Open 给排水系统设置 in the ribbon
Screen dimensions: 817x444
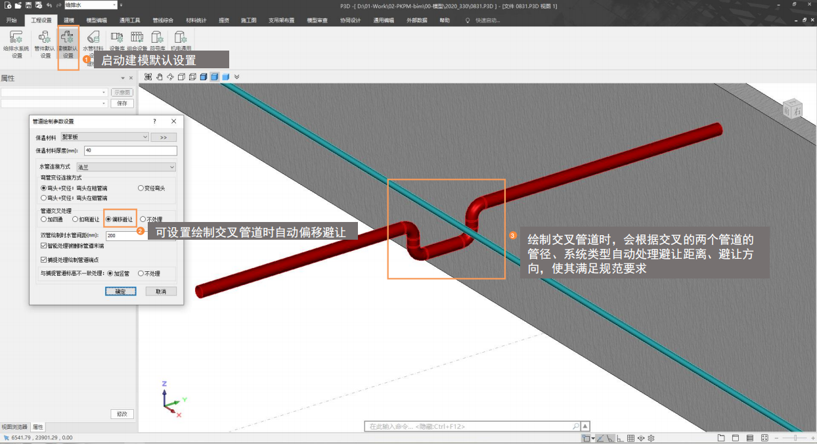click(x=16, y=42)
